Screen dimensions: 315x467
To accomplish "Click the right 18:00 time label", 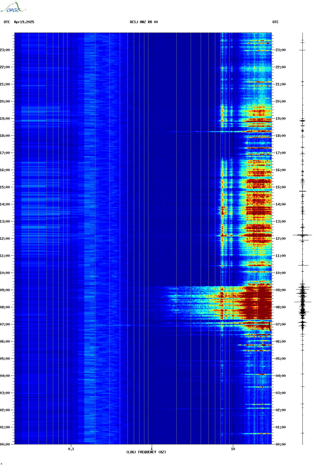I will click(281, 136).
